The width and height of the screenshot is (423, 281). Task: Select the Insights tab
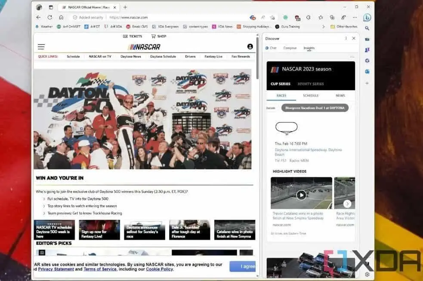(x=309, y=48)
